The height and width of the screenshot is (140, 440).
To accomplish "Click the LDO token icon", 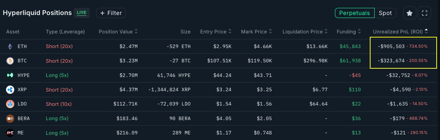I will coord(10,104).
